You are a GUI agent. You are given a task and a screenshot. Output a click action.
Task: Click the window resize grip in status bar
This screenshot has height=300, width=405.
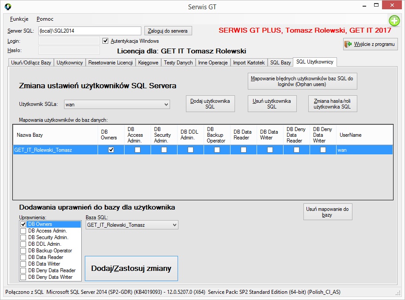tap(398, 293)
